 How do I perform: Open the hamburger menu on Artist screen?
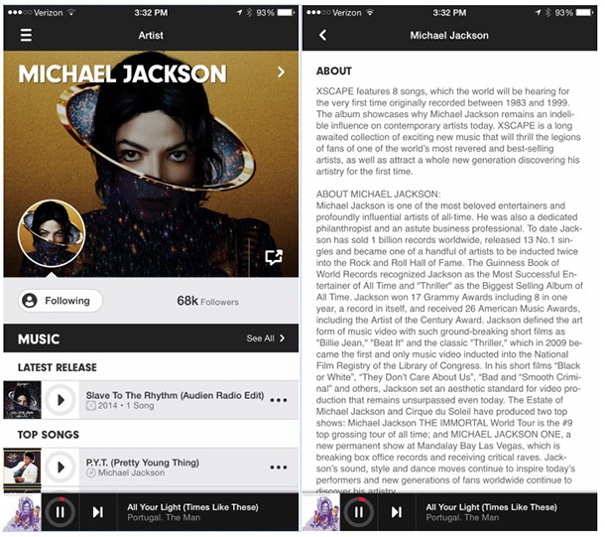click(x=26, y=35)
